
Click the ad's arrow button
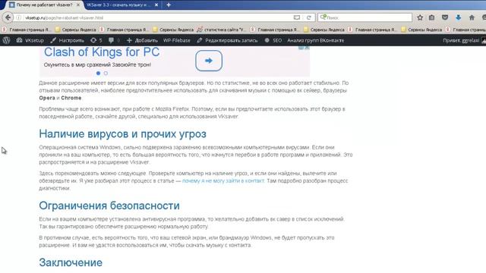209,61
